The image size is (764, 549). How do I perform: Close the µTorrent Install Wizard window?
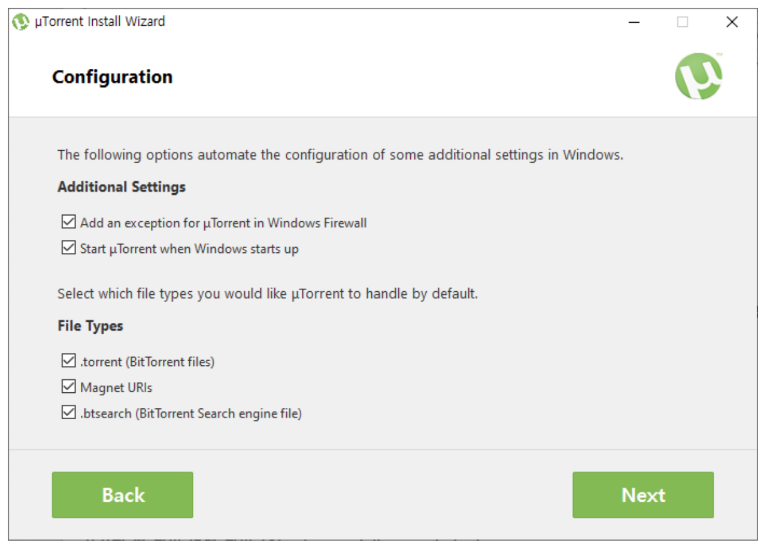click(x=732, y=23)
